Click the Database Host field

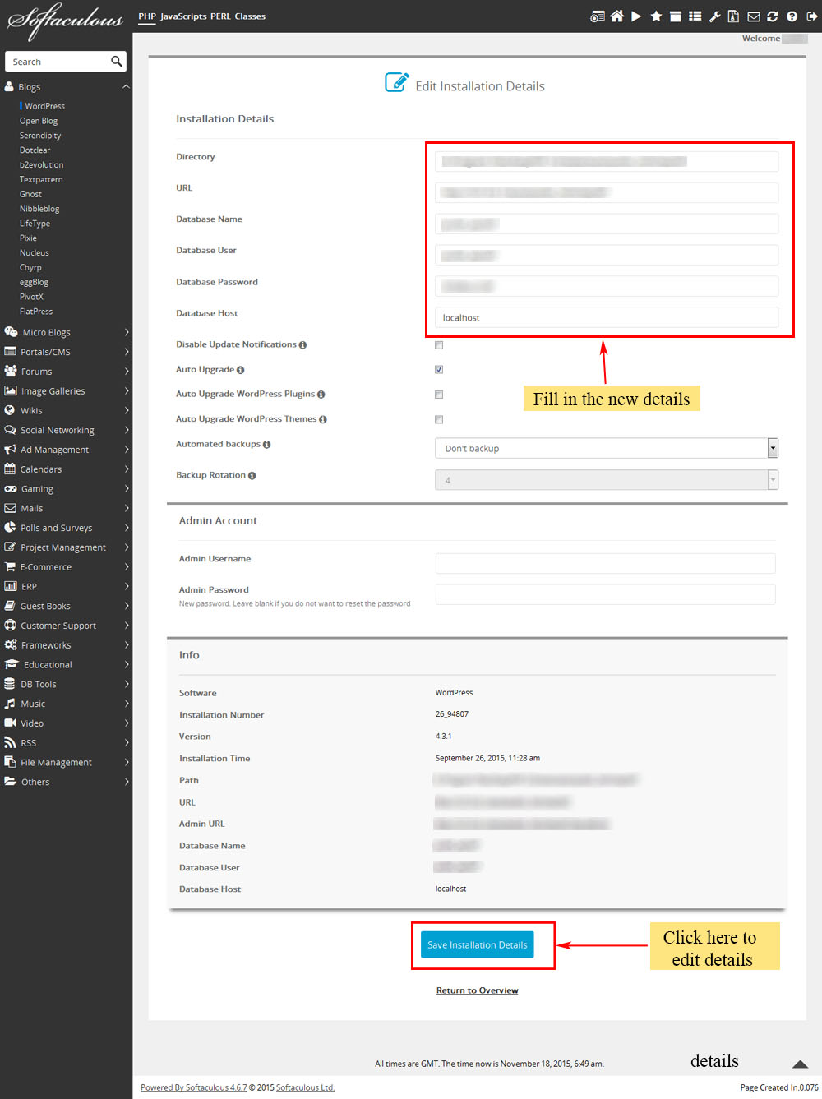pos(607,317)
